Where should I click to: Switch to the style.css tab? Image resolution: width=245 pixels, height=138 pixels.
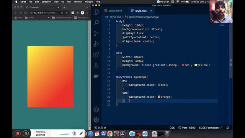[141, 11]
